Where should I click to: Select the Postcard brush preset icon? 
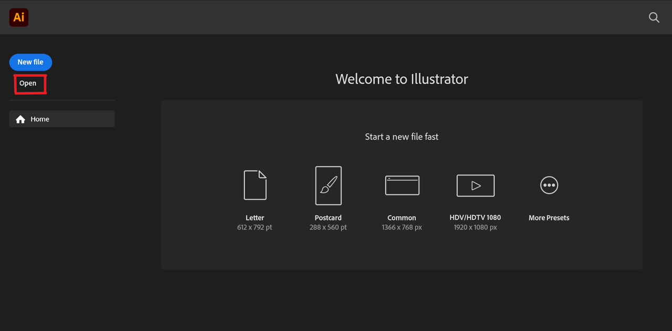coord(328,185)
